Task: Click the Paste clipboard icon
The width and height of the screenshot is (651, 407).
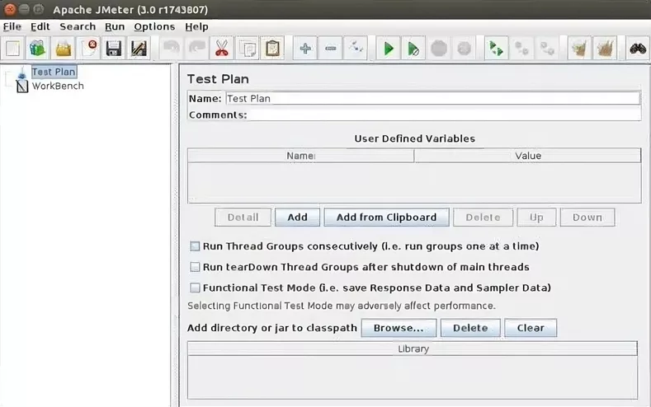Action: tap(271, 49)
